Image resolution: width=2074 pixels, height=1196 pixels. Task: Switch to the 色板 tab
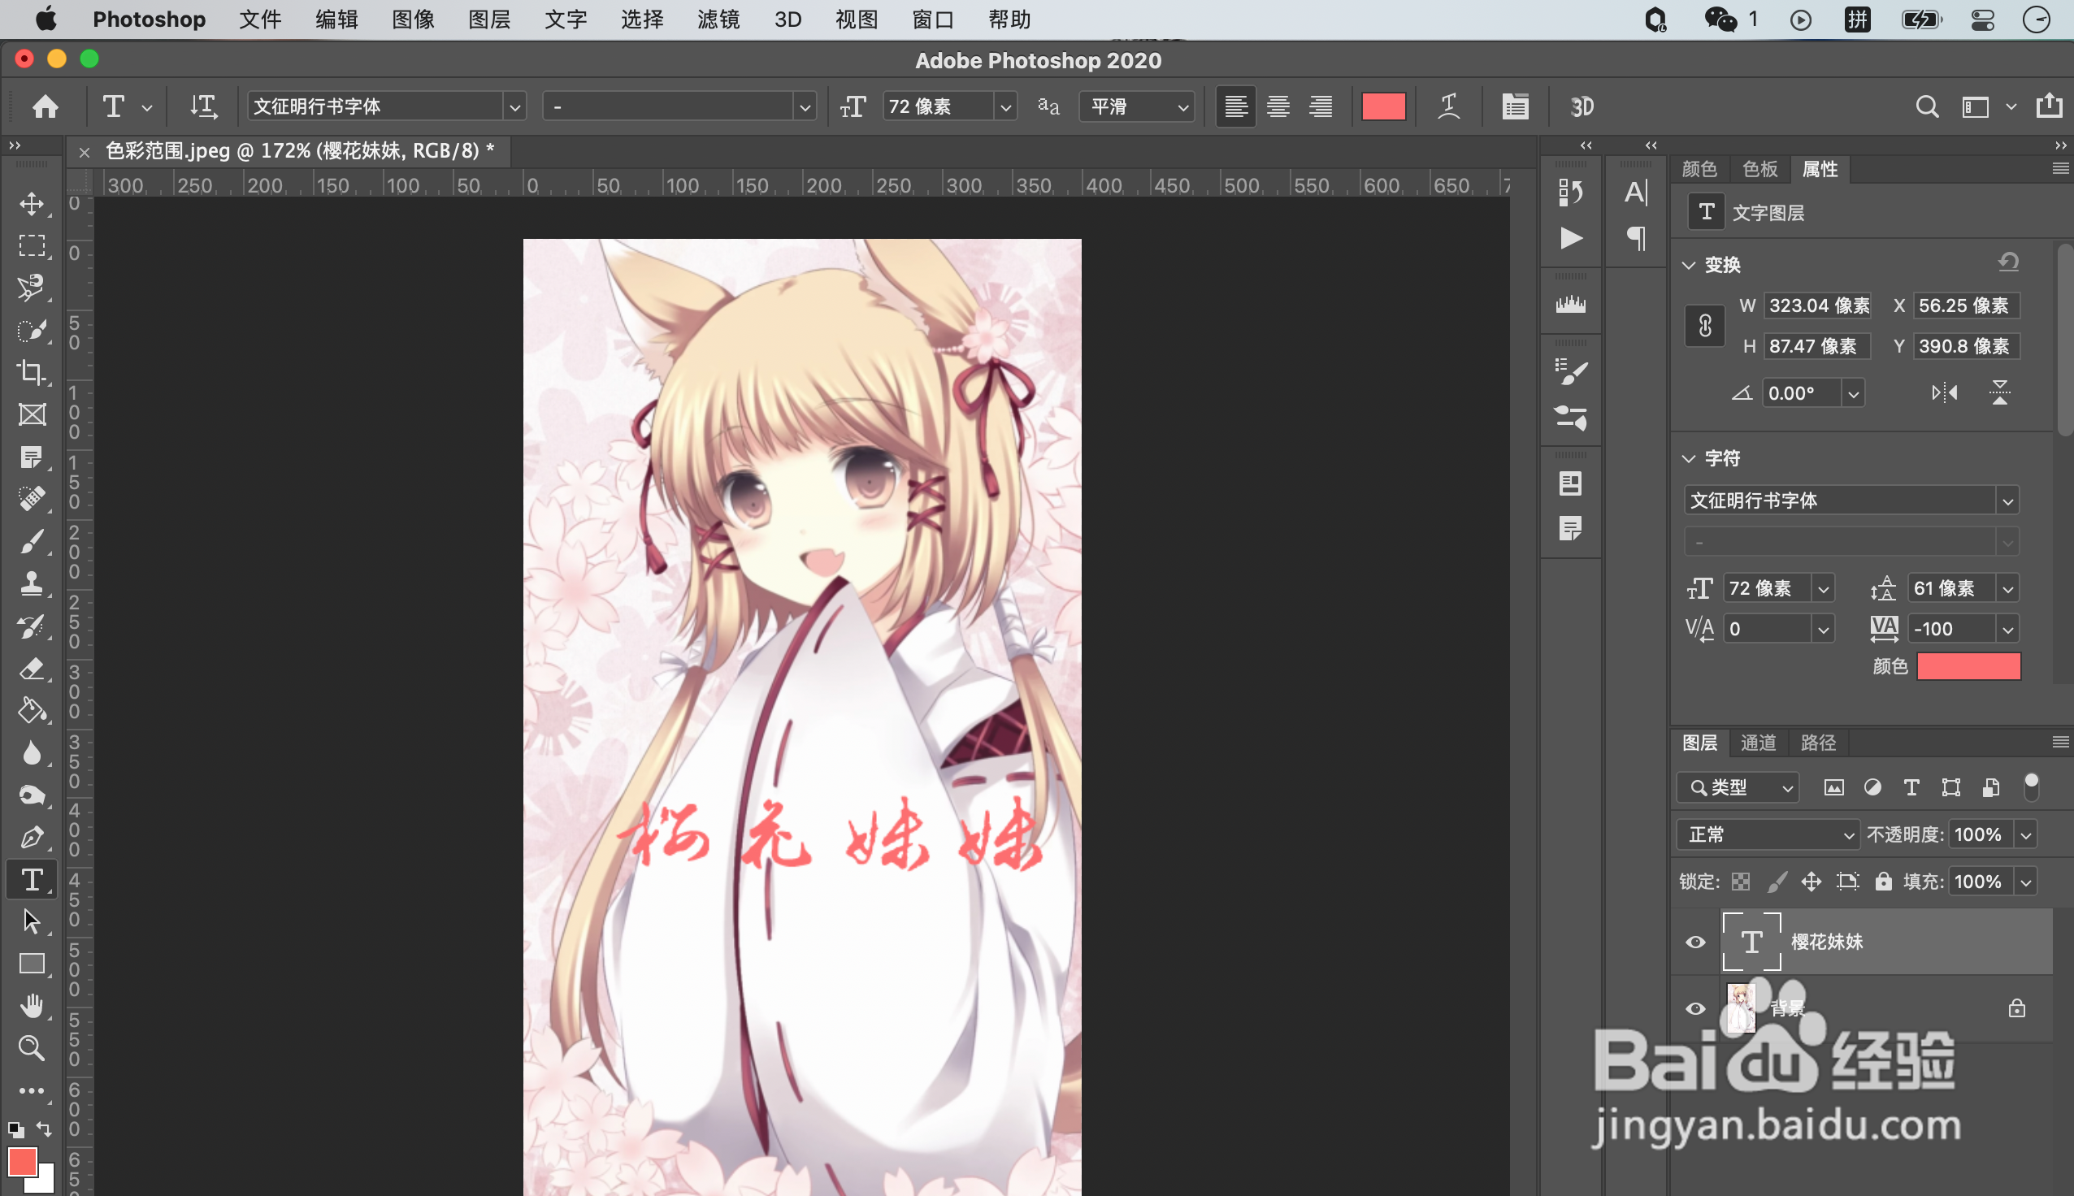(1759, 169)
